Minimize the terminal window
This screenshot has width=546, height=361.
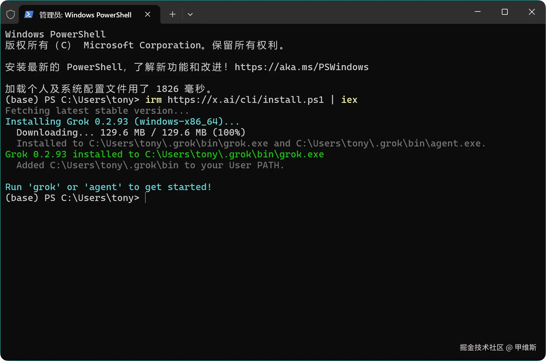click(478, 12)
